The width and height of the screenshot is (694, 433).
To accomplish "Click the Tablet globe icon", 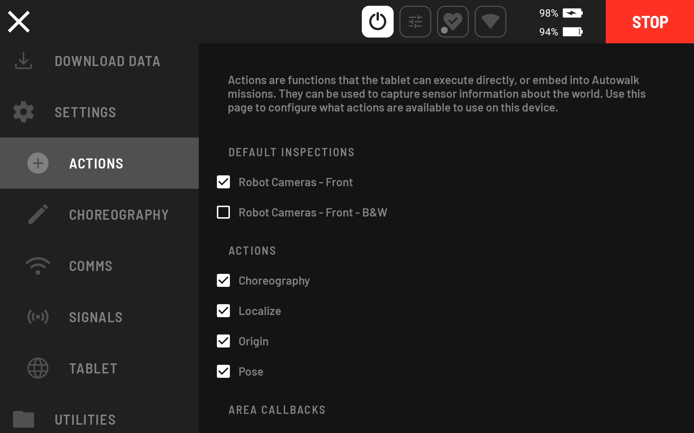I will click(x=38, y=368).
